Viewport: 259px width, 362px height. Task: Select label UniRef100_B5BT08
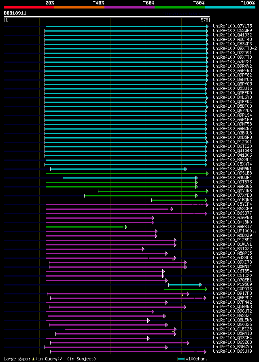point(232,106)
